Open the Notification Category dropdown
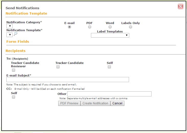The height and width of the screenshot is (133, 187). 9,26
